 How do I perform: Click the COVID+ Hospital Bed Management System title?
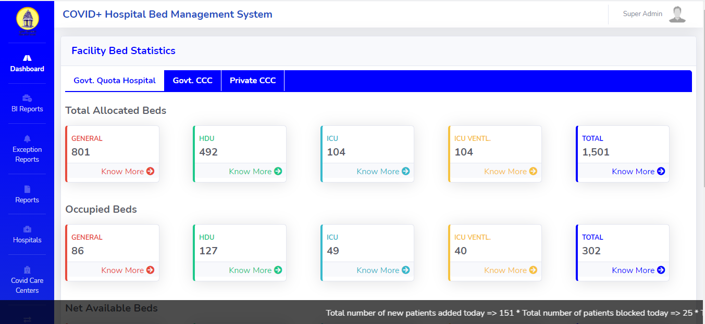tap(167, 14)
